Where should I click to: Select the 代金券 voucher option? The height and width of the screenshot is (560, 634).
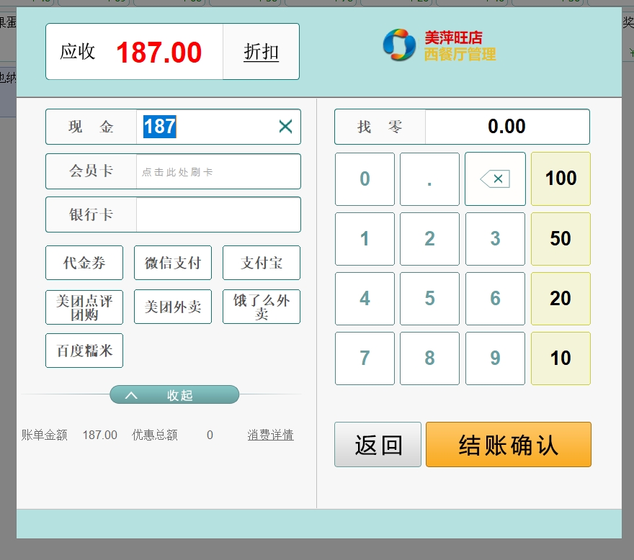coord(84,263)
